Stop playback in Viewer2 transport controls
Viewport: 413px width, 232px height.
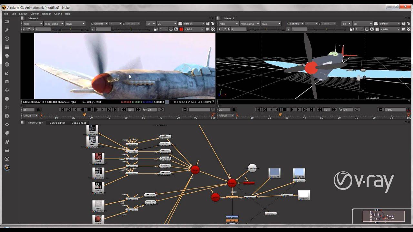click(x=285, y=110)
